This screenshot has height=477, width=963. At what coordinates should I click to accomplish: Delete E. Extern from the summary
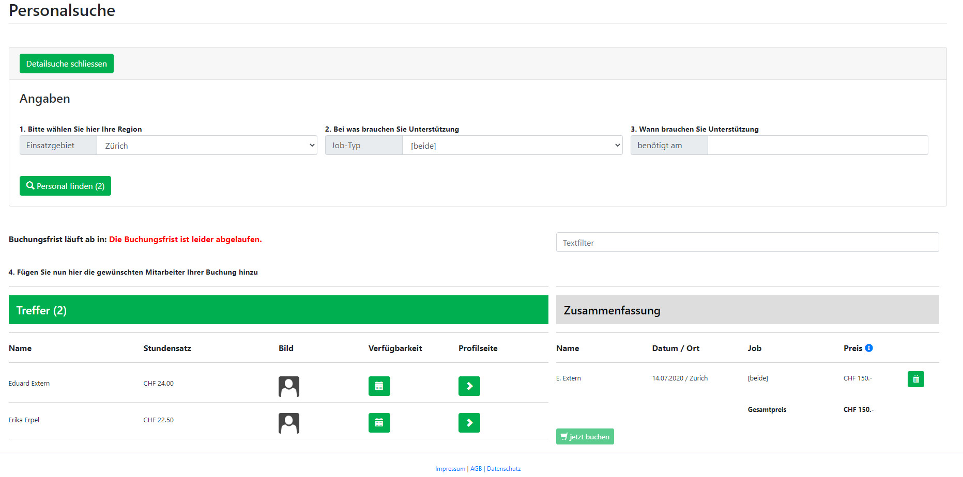click(x=915, y=379)
